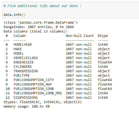Click the VEHICLECLASS column name

(26, 58)
